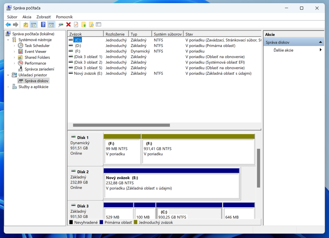Expand the Event Viewer node
The height and width of the screenshot is (238, 329).
[14, 51]
